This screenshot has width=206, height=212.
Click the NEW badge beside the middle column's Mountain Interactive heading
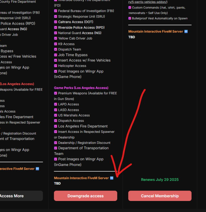coord(112,178)
